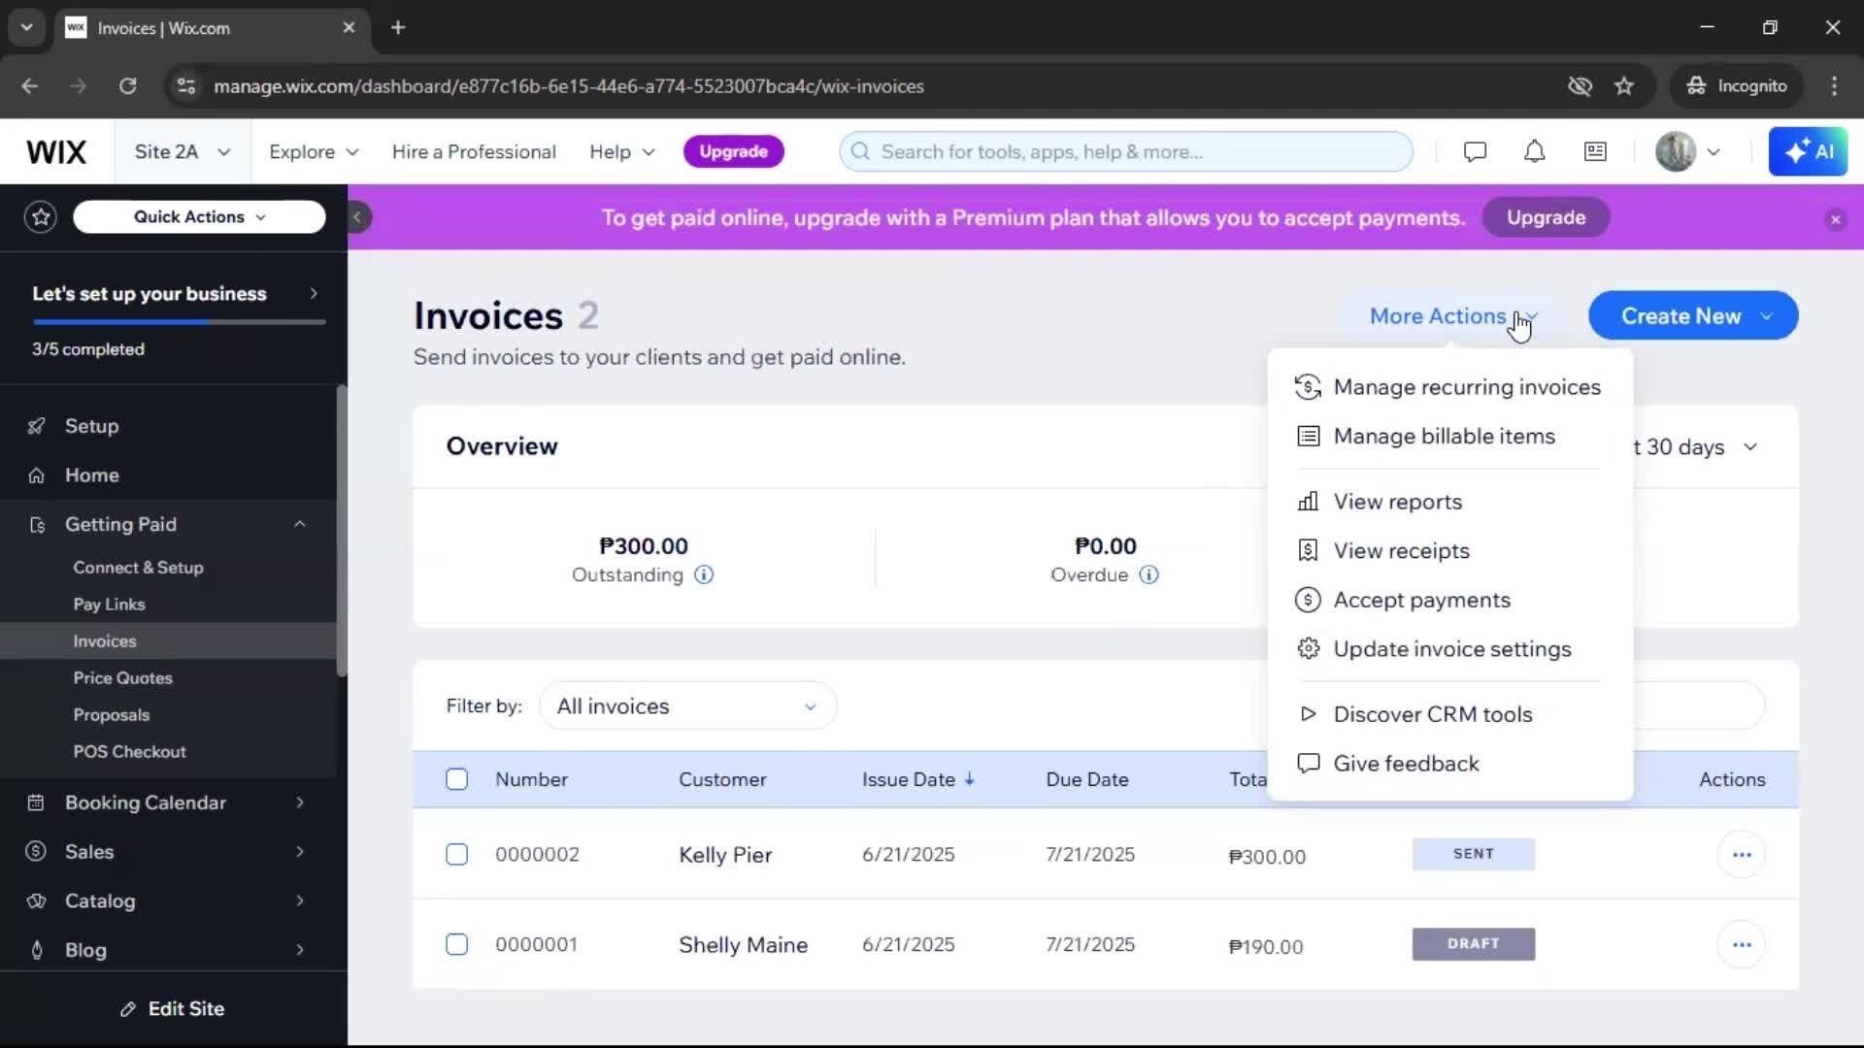Click the tracking protection eye icon

pyautogui.click(x=1580, y=86)
